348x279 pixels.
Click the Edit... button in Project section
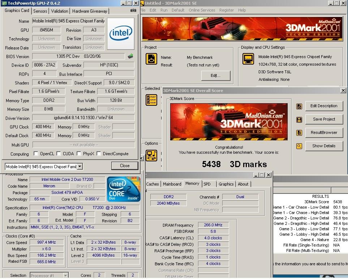215,75
